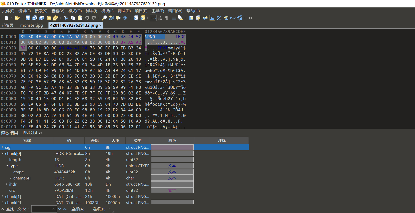Image resolution: width=415 pixels, height=213 pixels.
Task: Click the Find in Files icon
Action: click(x=118, y=18)
